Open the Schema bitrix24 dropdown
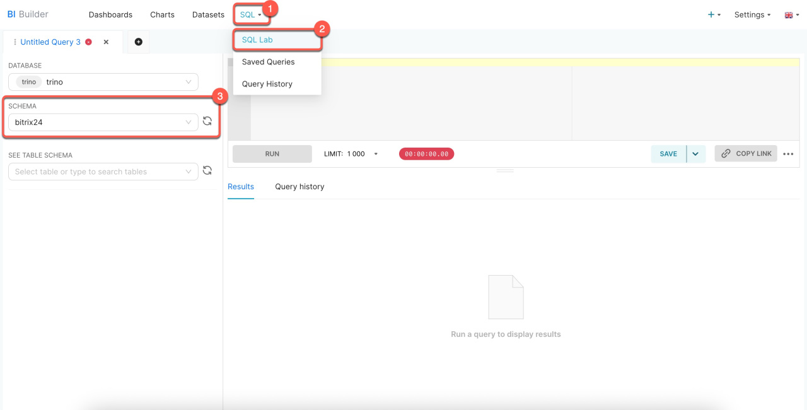807x410 pixels. tap(103, 122)
